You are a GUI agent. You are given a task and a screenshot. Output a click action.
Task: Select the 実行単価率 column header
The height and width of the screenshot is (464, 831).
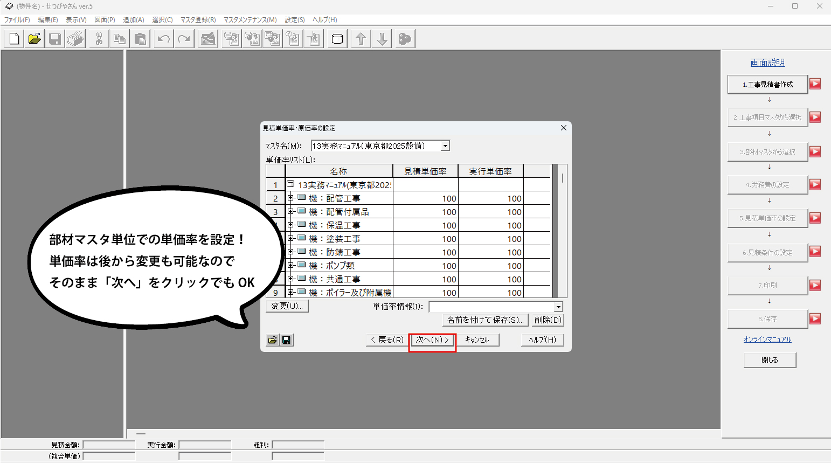coord(490,171)
